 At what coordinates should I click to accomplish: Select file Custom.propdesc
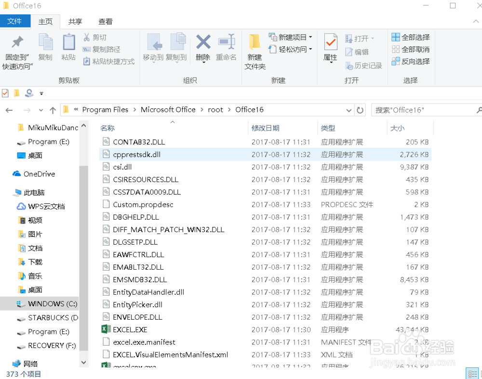click(x=266, y=205)
